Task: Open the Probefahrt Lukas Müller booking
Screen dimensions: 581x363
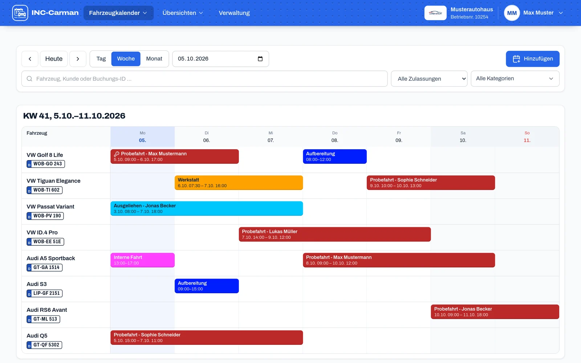Action: point(335,234)
